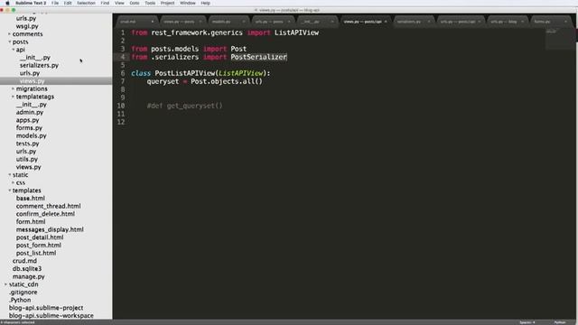Open admin.py in the sidebar
This screenshot has height=325, width=578.
pos(30,112)
